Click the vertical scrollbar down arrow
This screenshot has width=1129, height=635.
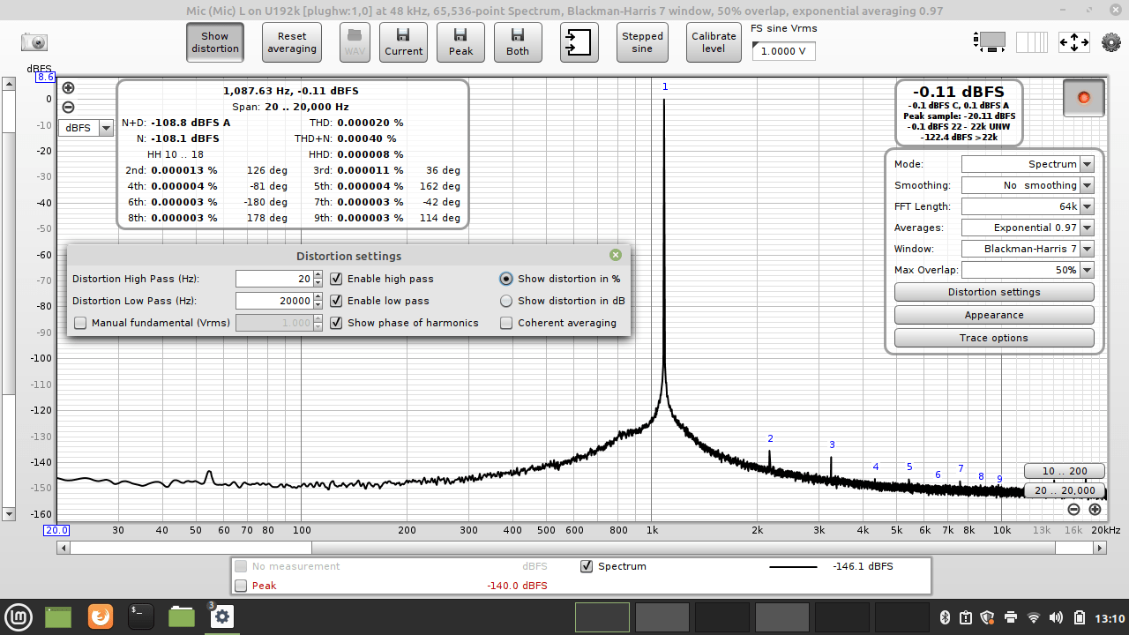(x=9, y=514)
